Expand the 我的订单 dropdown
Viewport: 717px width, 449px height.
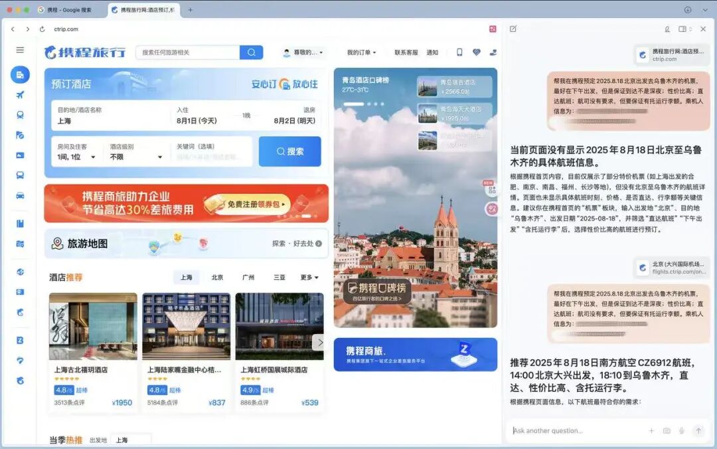[x=362, y=52]
